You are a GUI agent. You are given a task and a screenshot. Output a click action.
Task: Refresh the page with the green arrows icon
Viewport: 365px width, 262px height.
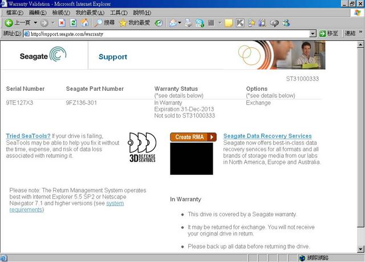[74, 23]
